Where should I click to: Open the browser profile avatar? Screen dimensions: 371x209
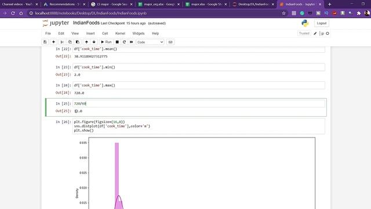point(367,13)
